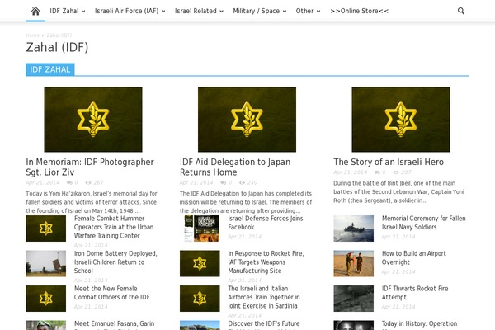Viewport: 495px width, 330px height.
Task: Click comments icon under Japan Delegation article
Action: (x=224, y=183)
